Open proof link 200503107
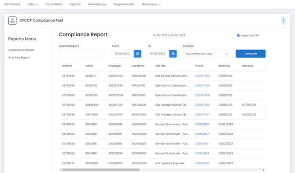295x173 pixels. [x=202, y=134]
